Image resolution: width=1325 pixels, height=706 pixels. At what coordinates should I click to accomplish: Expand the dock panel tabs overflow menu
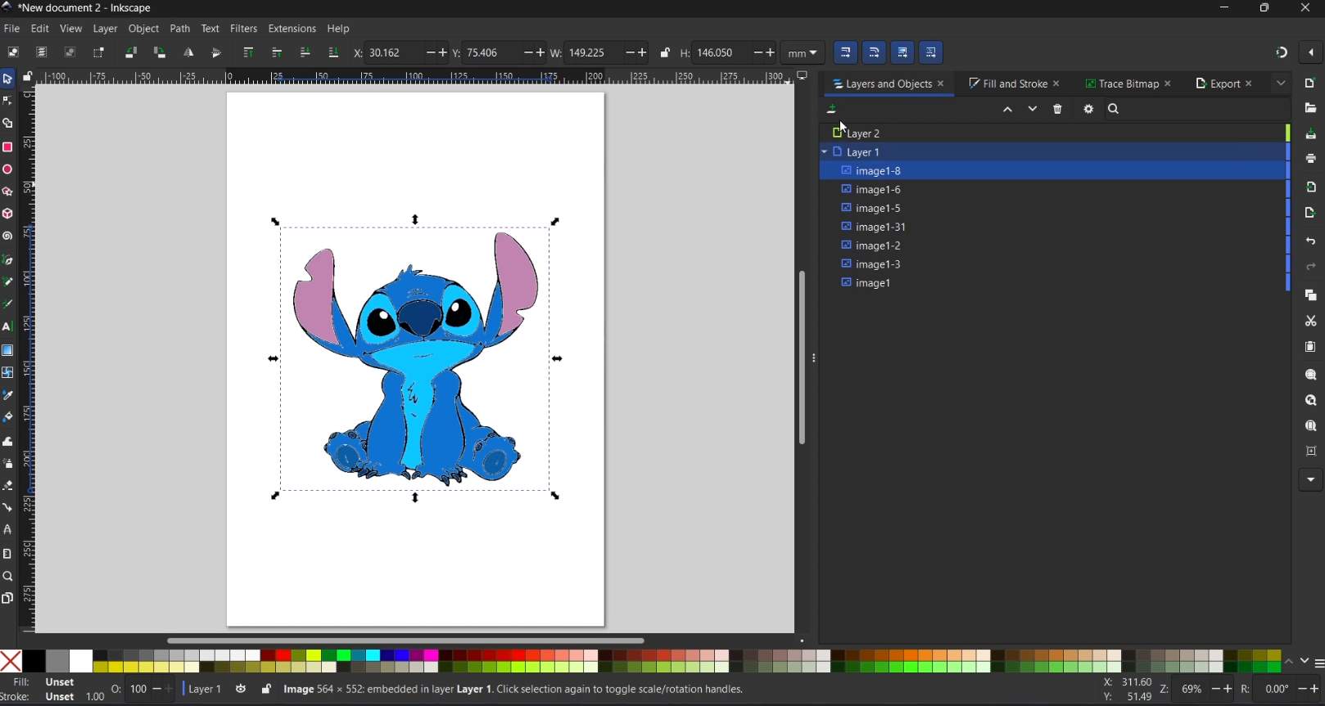point(1282,83)
